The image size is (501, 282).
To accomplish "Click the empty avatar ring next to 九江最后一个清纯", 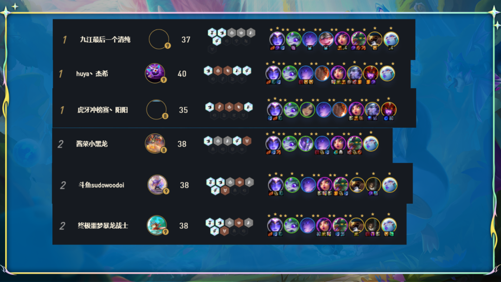I will point(159,39).
